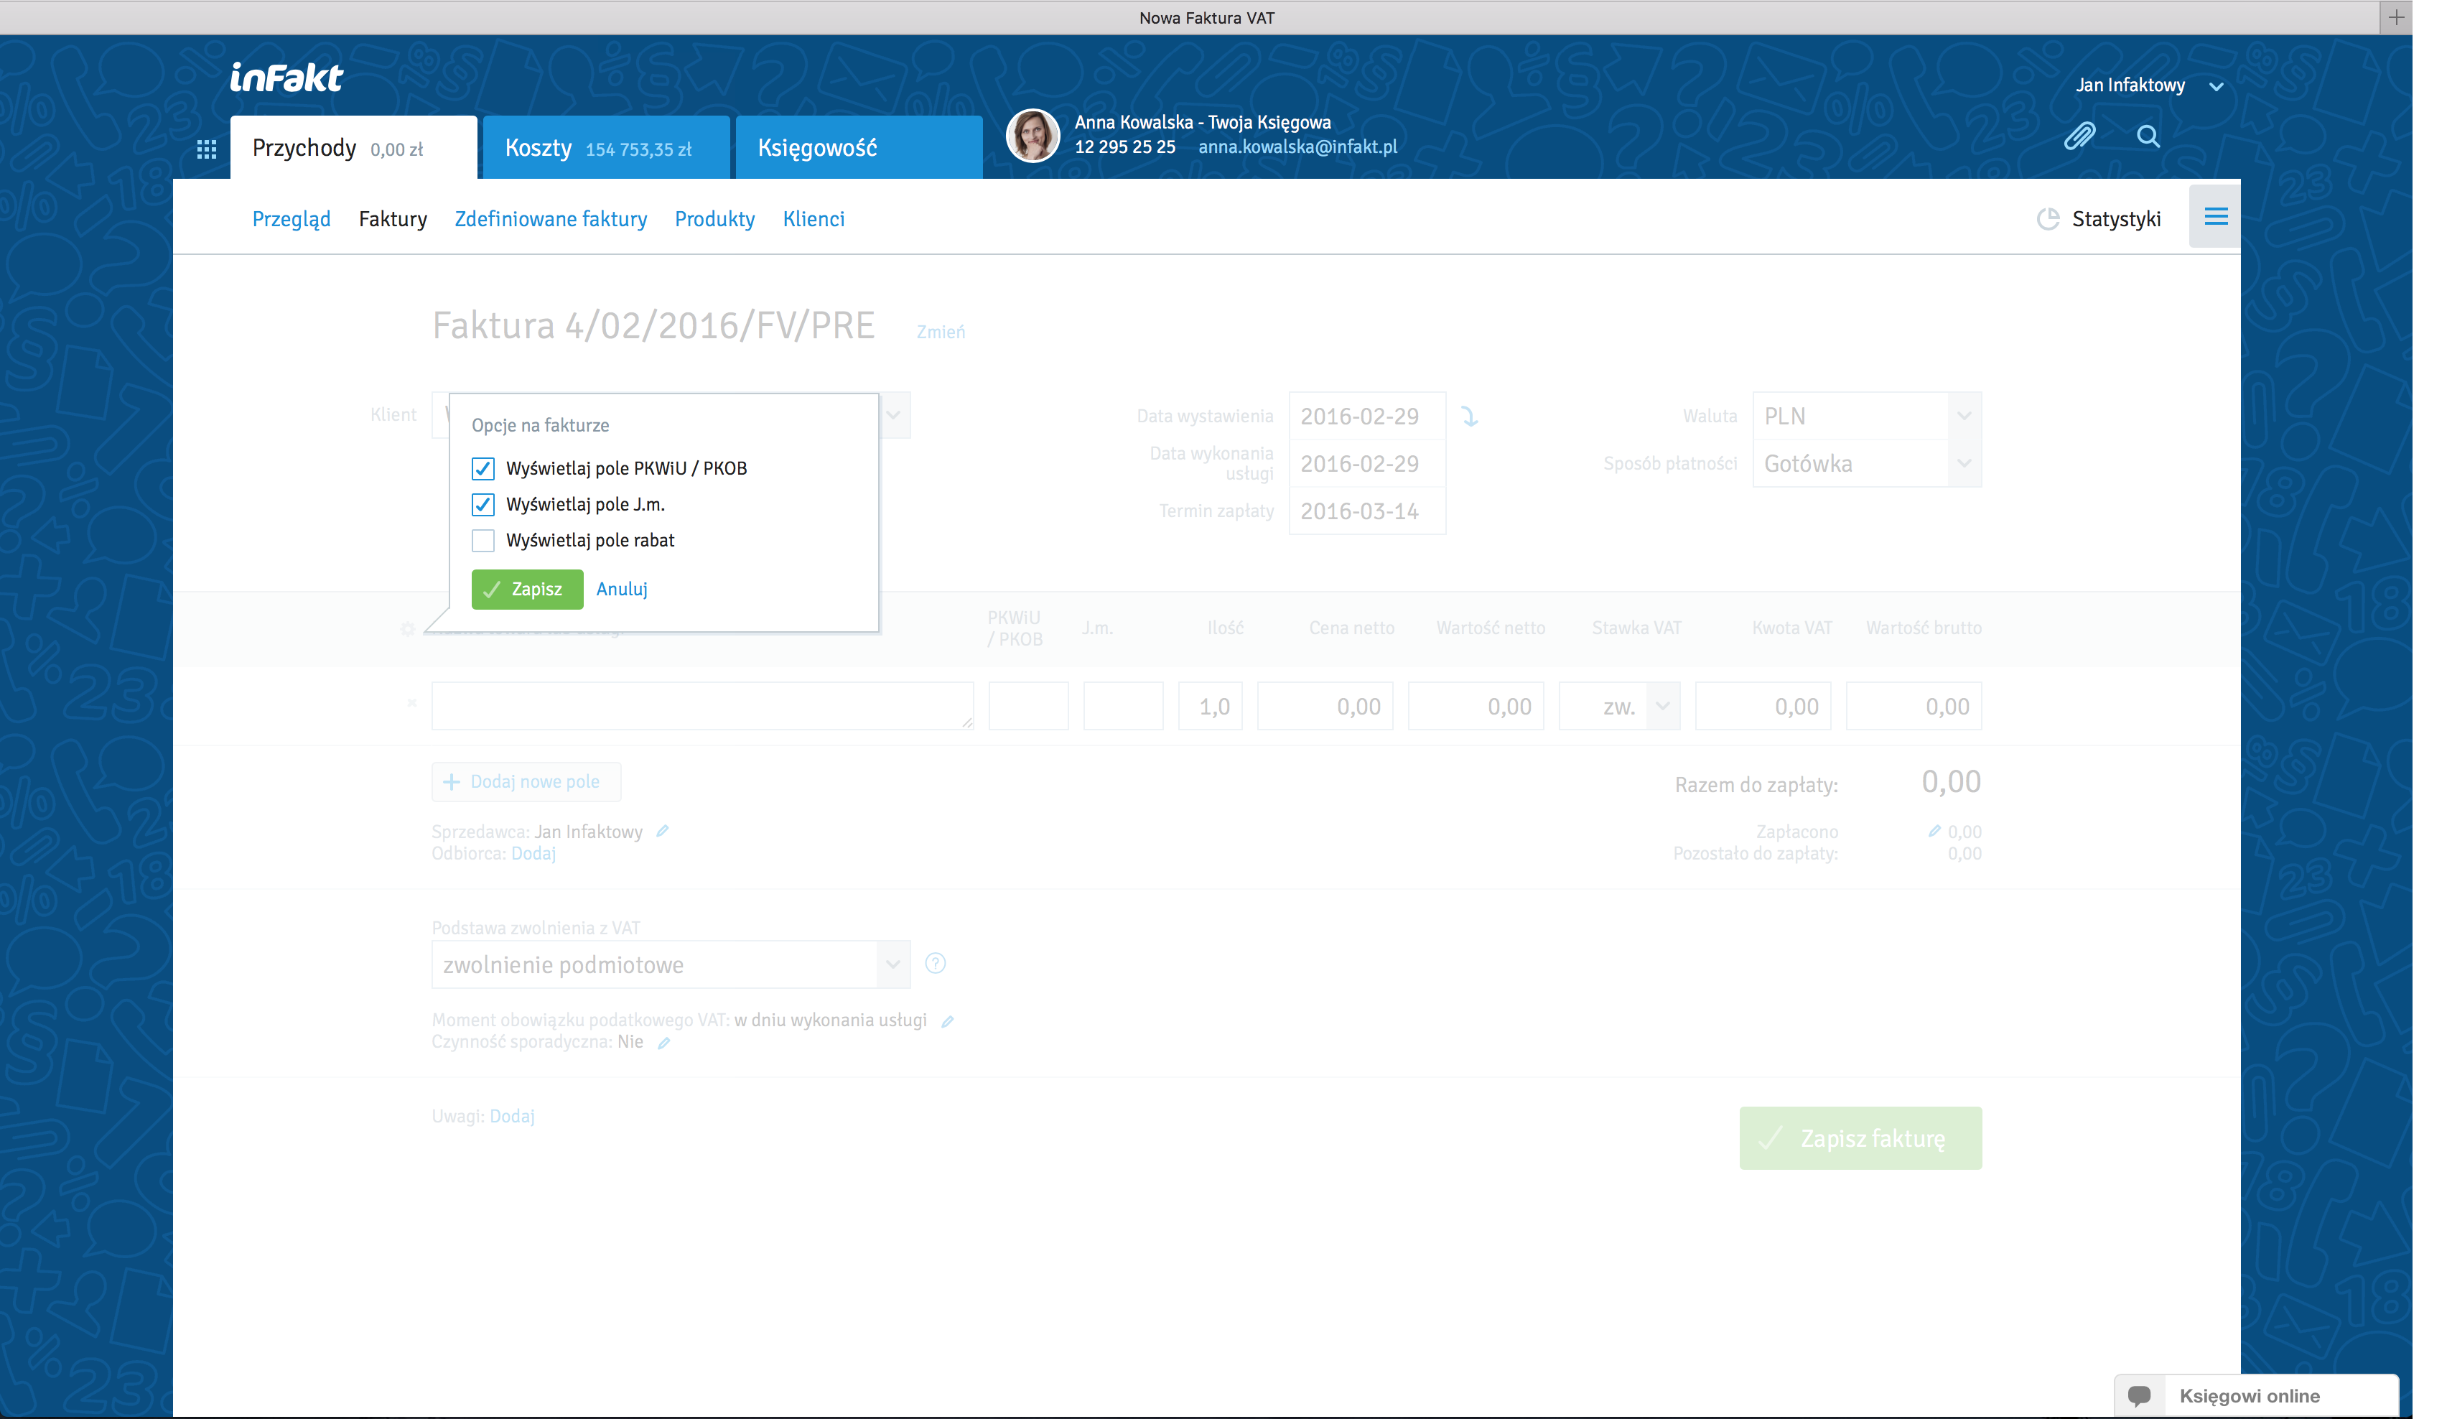Viewport: 2447px width, 1419px height.
Task: Open the Faktury submenu
Action: point(392,220)
